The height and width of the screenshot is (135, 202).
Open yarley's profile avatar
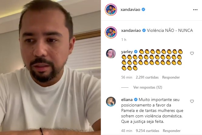pos(111,54)
